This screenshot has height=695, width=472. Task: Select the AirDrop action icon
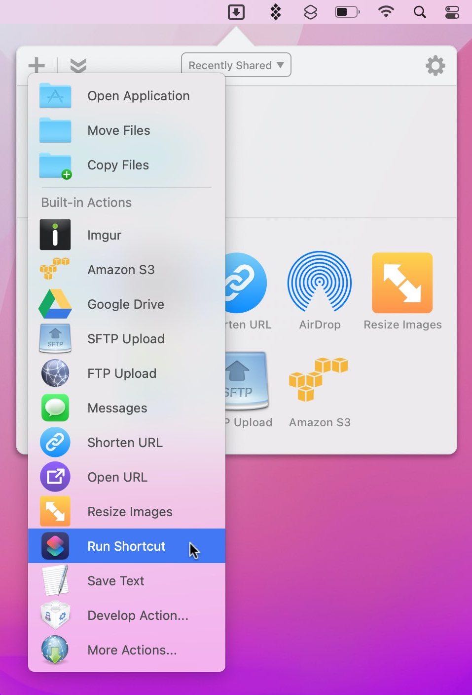click(320, 283)
